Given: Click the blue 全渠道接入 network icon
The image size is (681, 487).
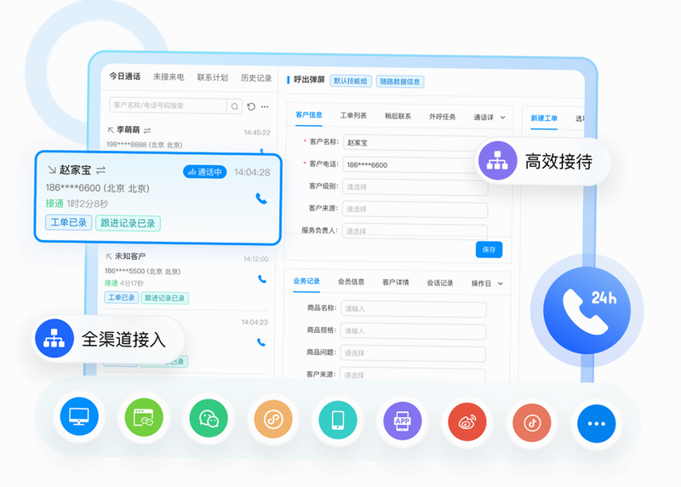Looking at the screenshot, I should (54, 338).
